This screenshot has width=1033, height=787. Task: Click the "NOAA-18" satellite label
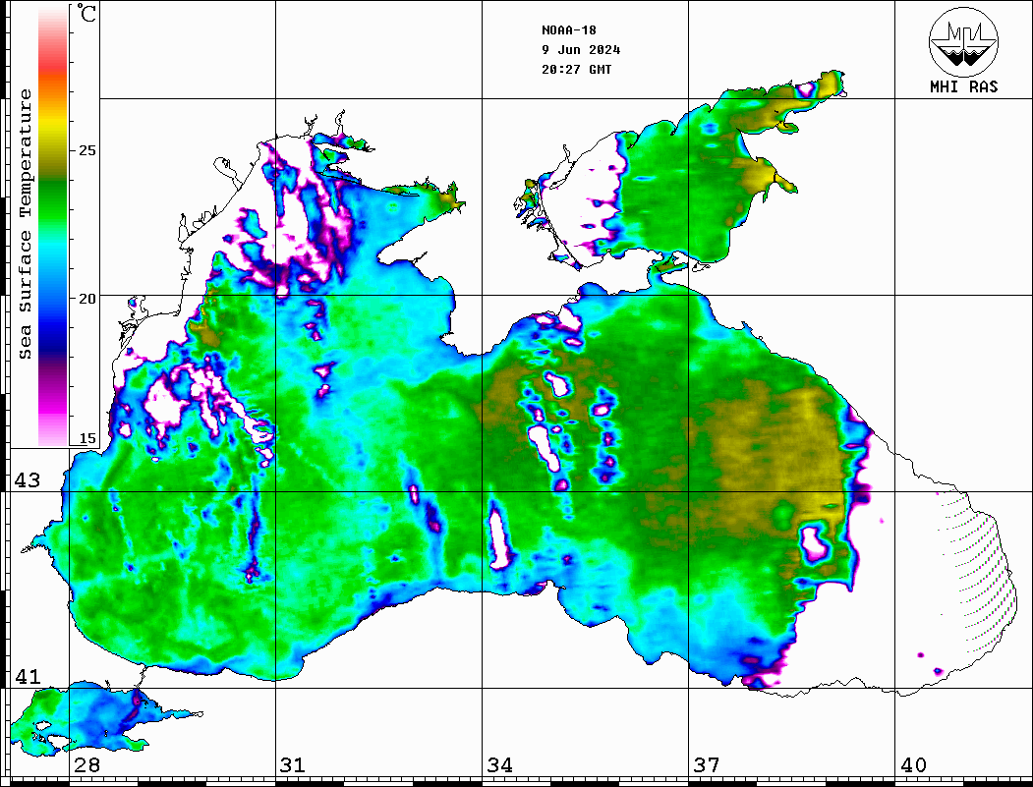(568, 30)
